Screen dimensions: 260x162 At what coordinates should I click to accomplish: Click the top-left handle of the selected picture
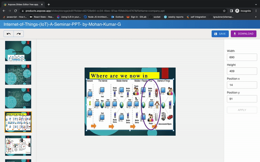tap(86, 79)
